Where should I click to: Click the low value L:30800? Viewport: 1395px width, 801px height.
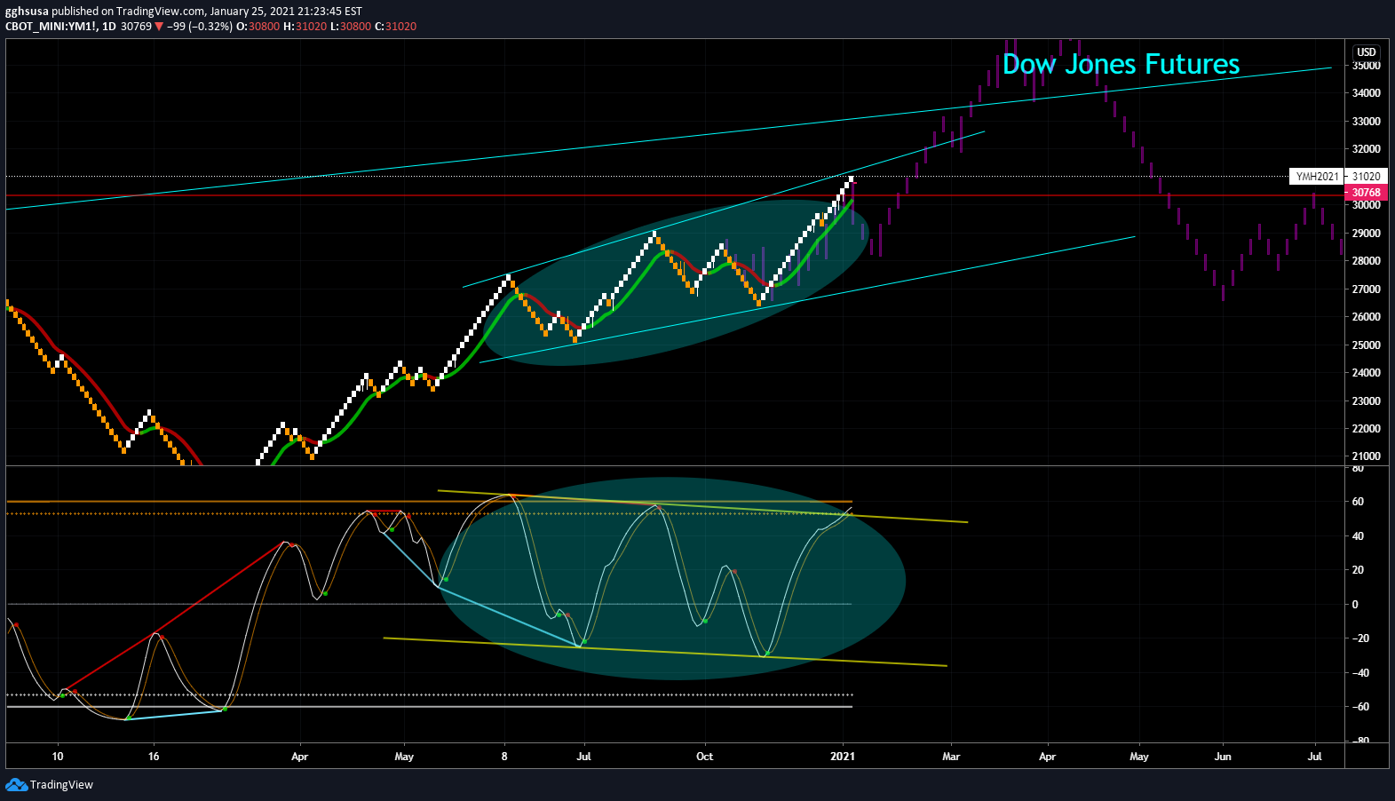[x=351, y=27]
